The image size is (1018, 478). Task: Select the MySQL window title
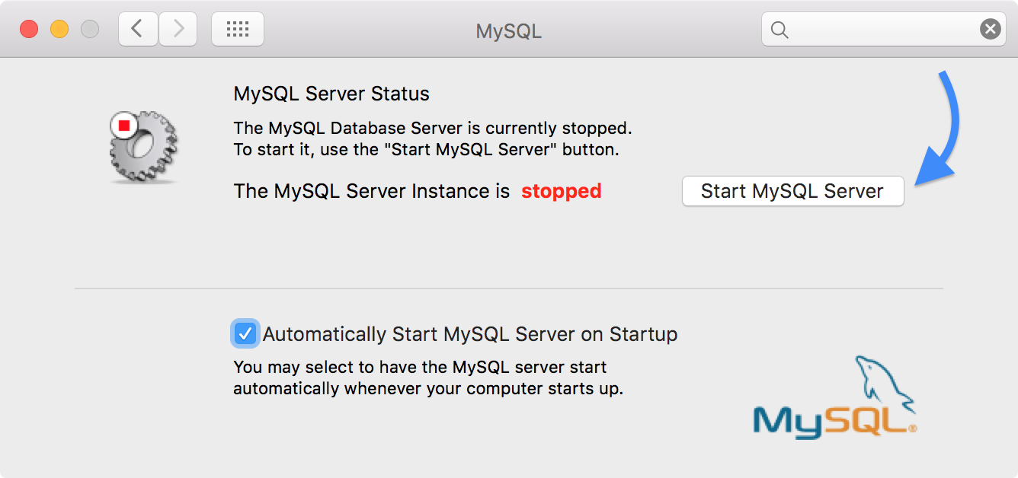click(x=508, y=31)
